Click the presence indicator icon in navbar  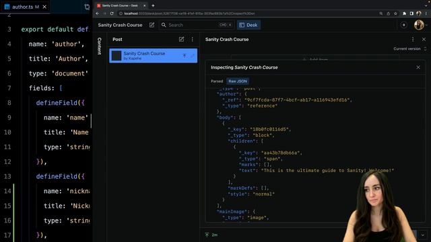pos(404,25)
